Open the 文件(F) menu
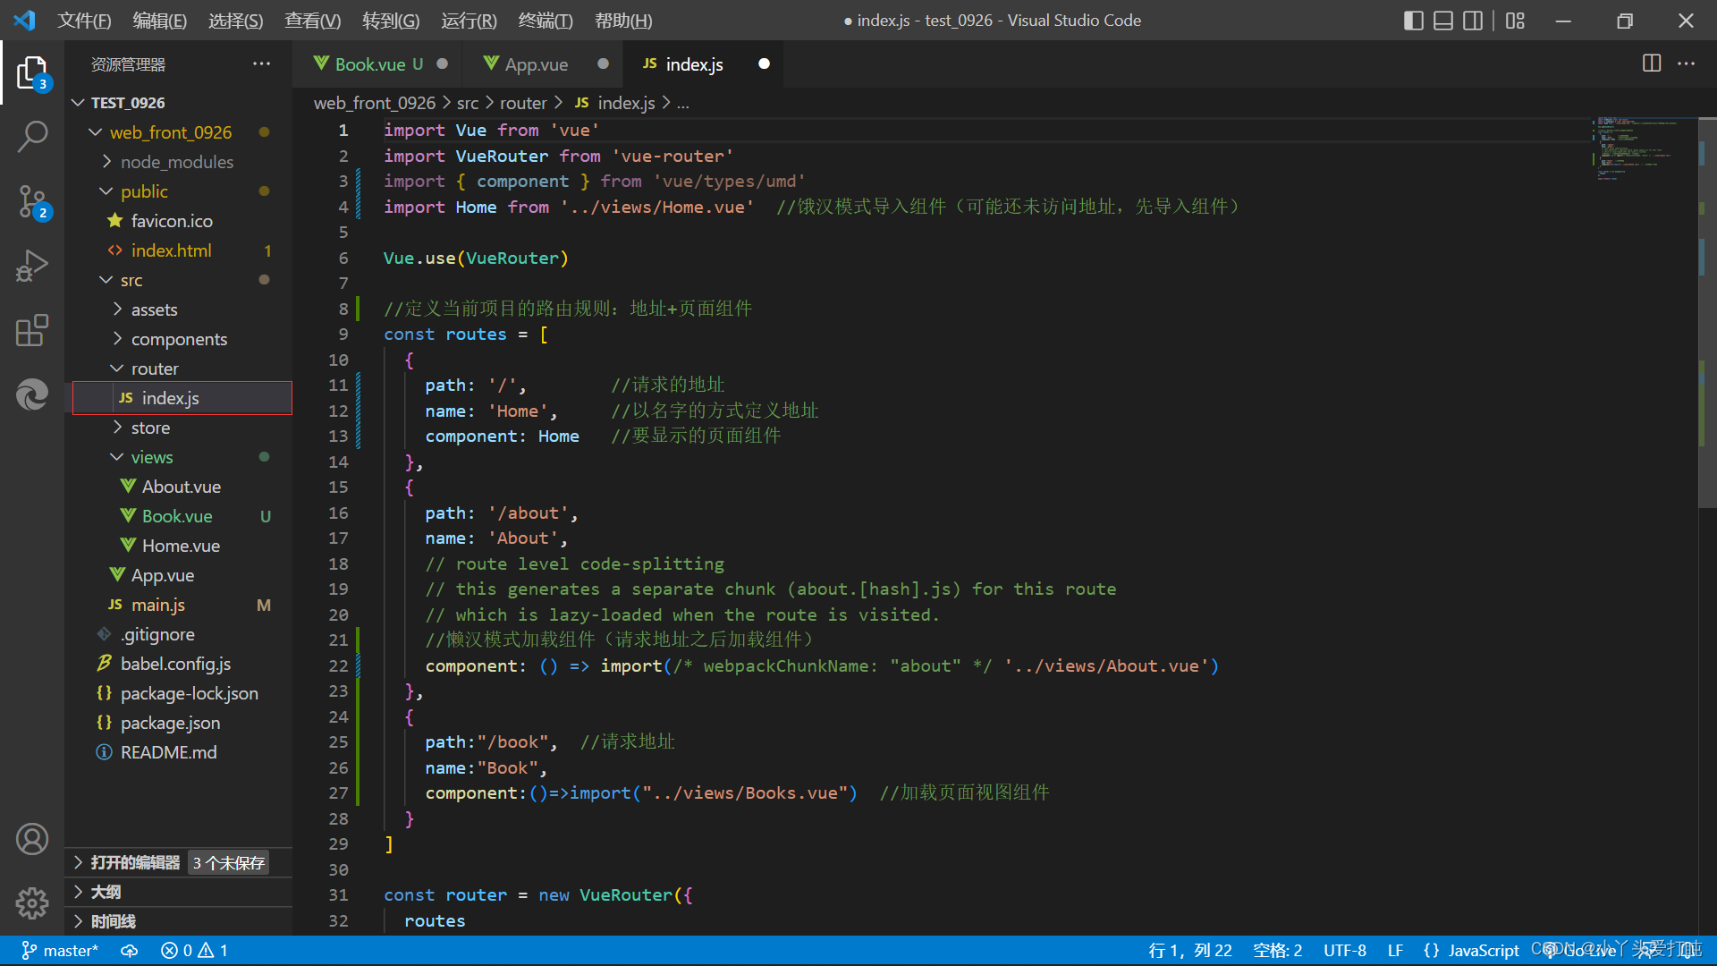The width and height of the screenshot is (1717, 966). 84,21
